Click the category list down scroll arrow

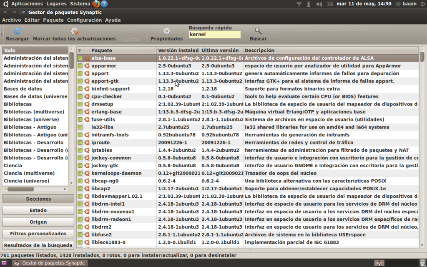click(71, 183)
